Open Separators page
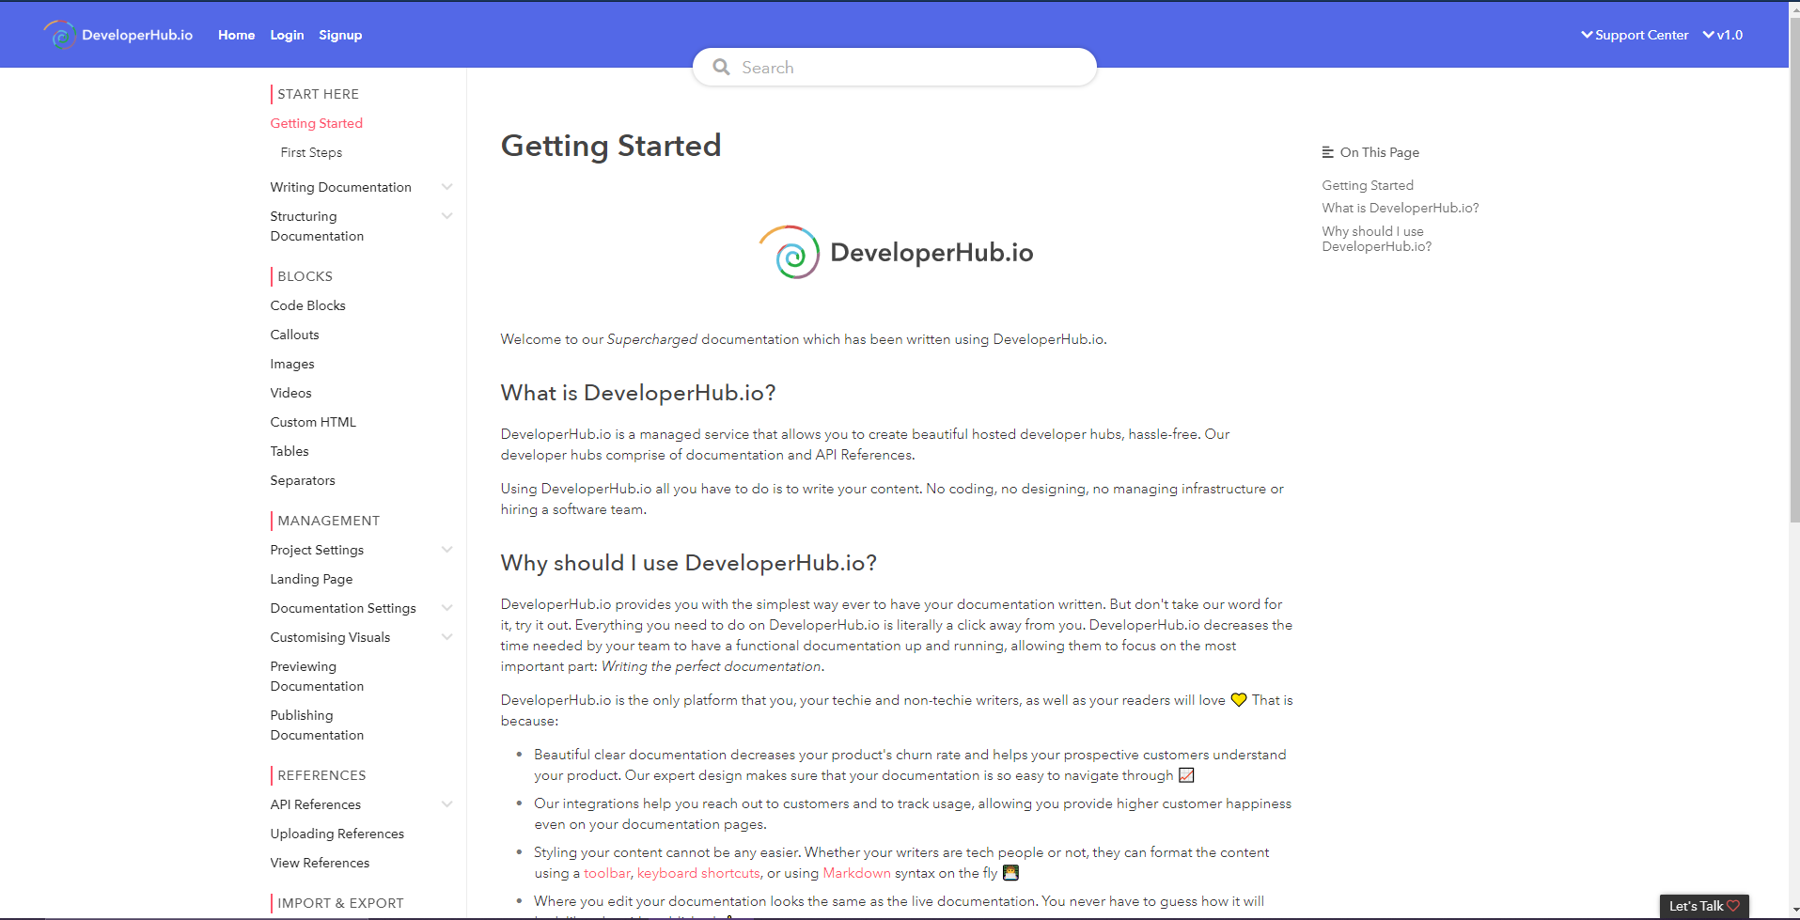Screen dimensions: 1800x920 (x=303, y=480)
